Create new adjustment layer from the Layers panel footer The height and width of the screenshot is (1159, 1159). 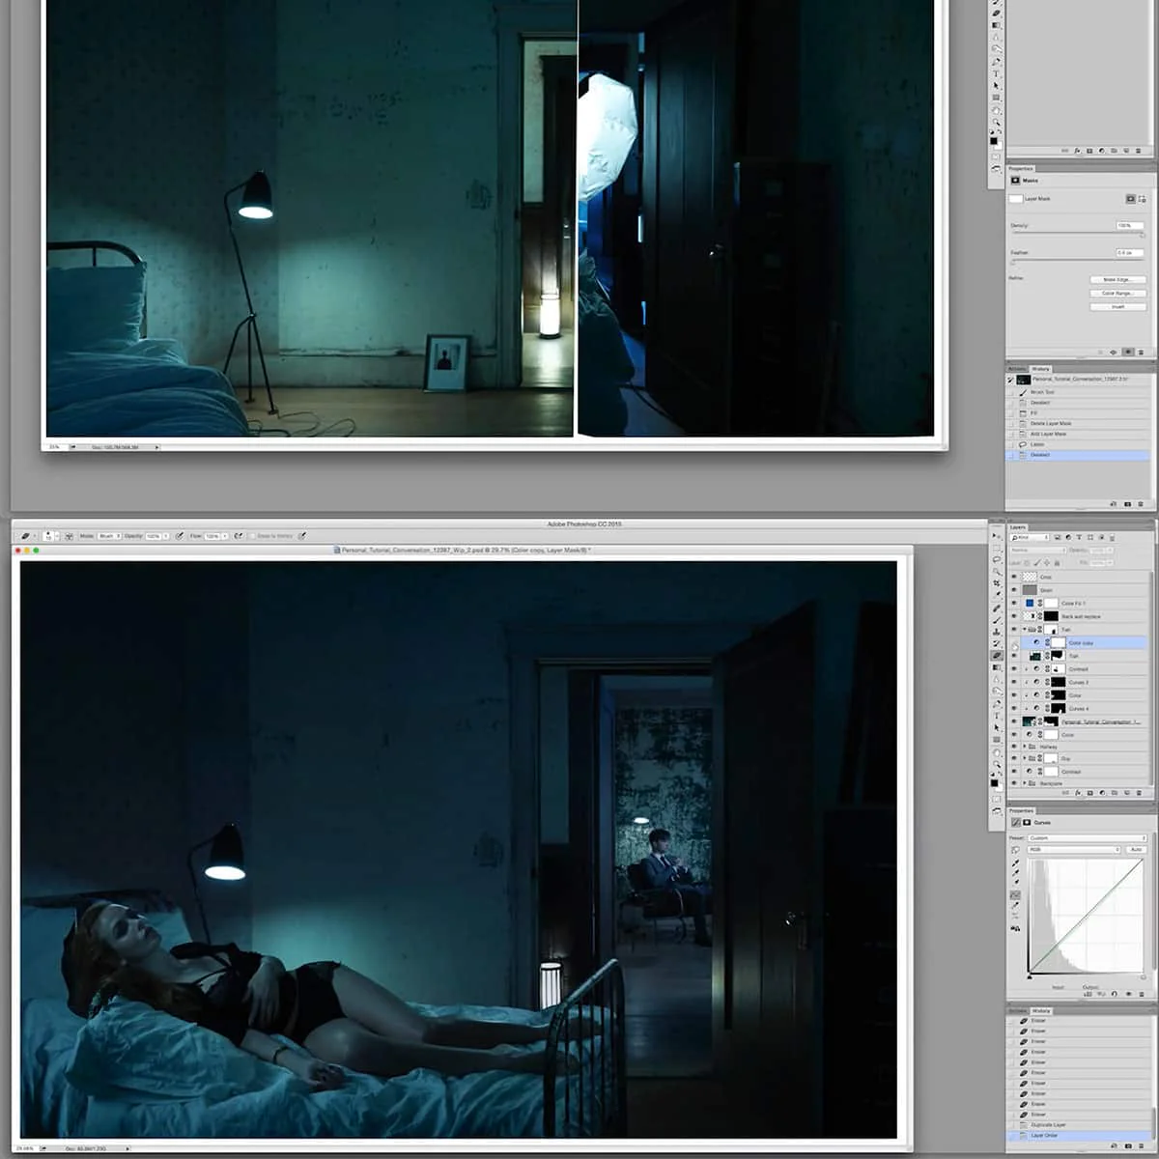[1102, 793]
